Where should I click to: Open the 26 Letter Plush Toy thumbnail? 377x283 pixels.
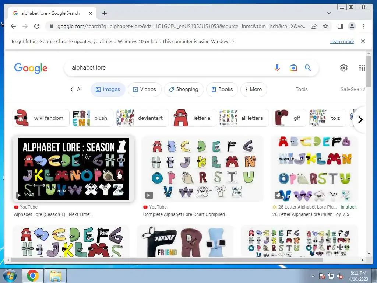click(x=314, y=169)
